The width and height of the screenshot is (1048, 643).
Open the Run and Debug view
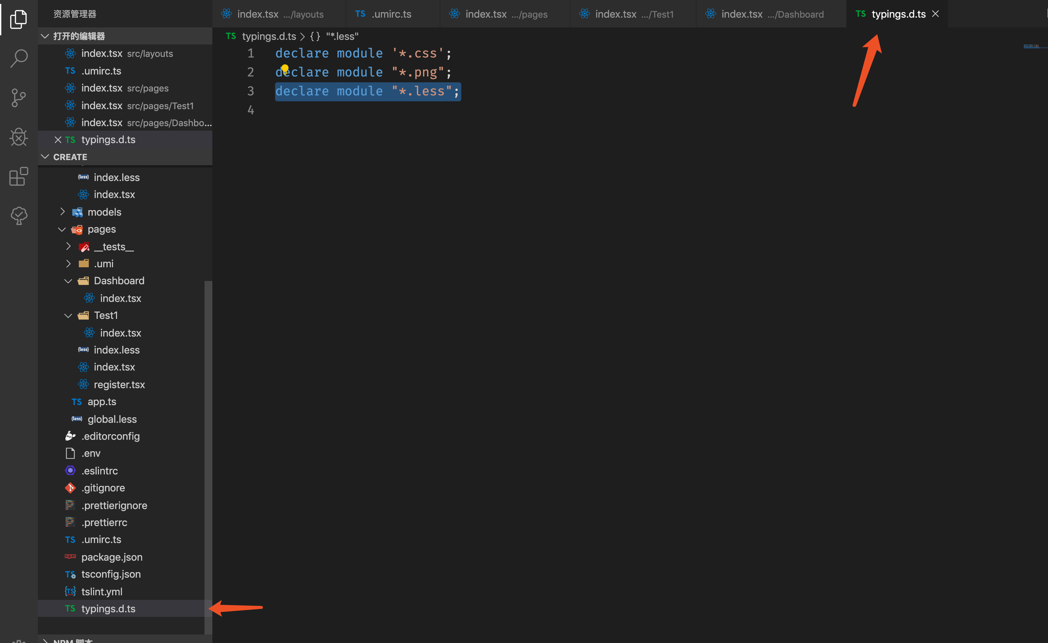coord(18,137)
